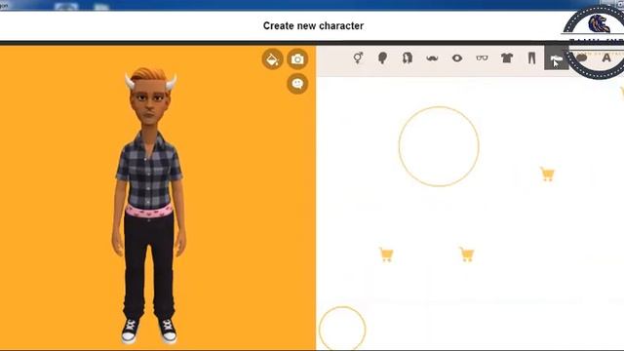Click the speech bubble expression button

click(x=297, y=84)
